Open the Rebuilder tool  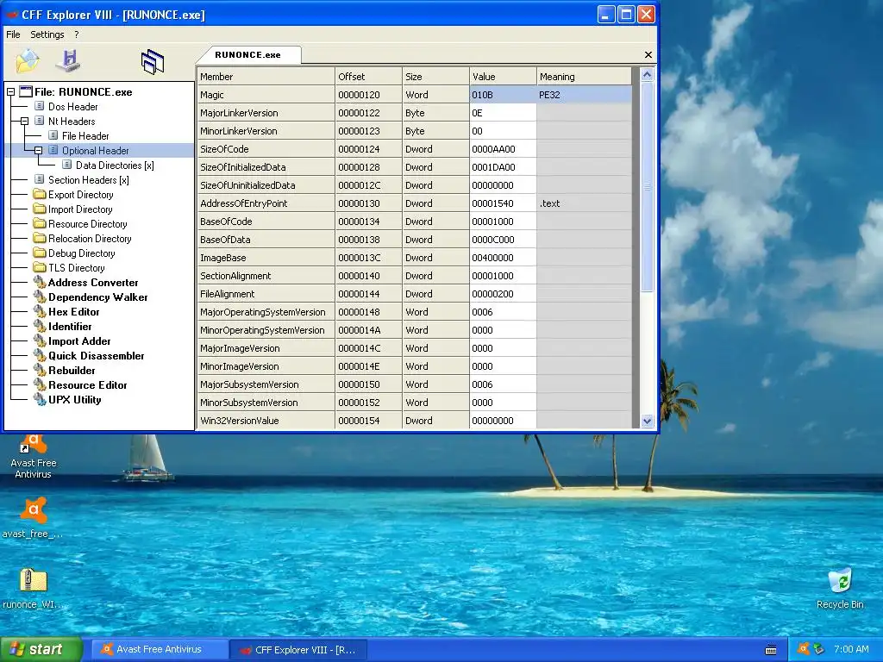point(72,370)
